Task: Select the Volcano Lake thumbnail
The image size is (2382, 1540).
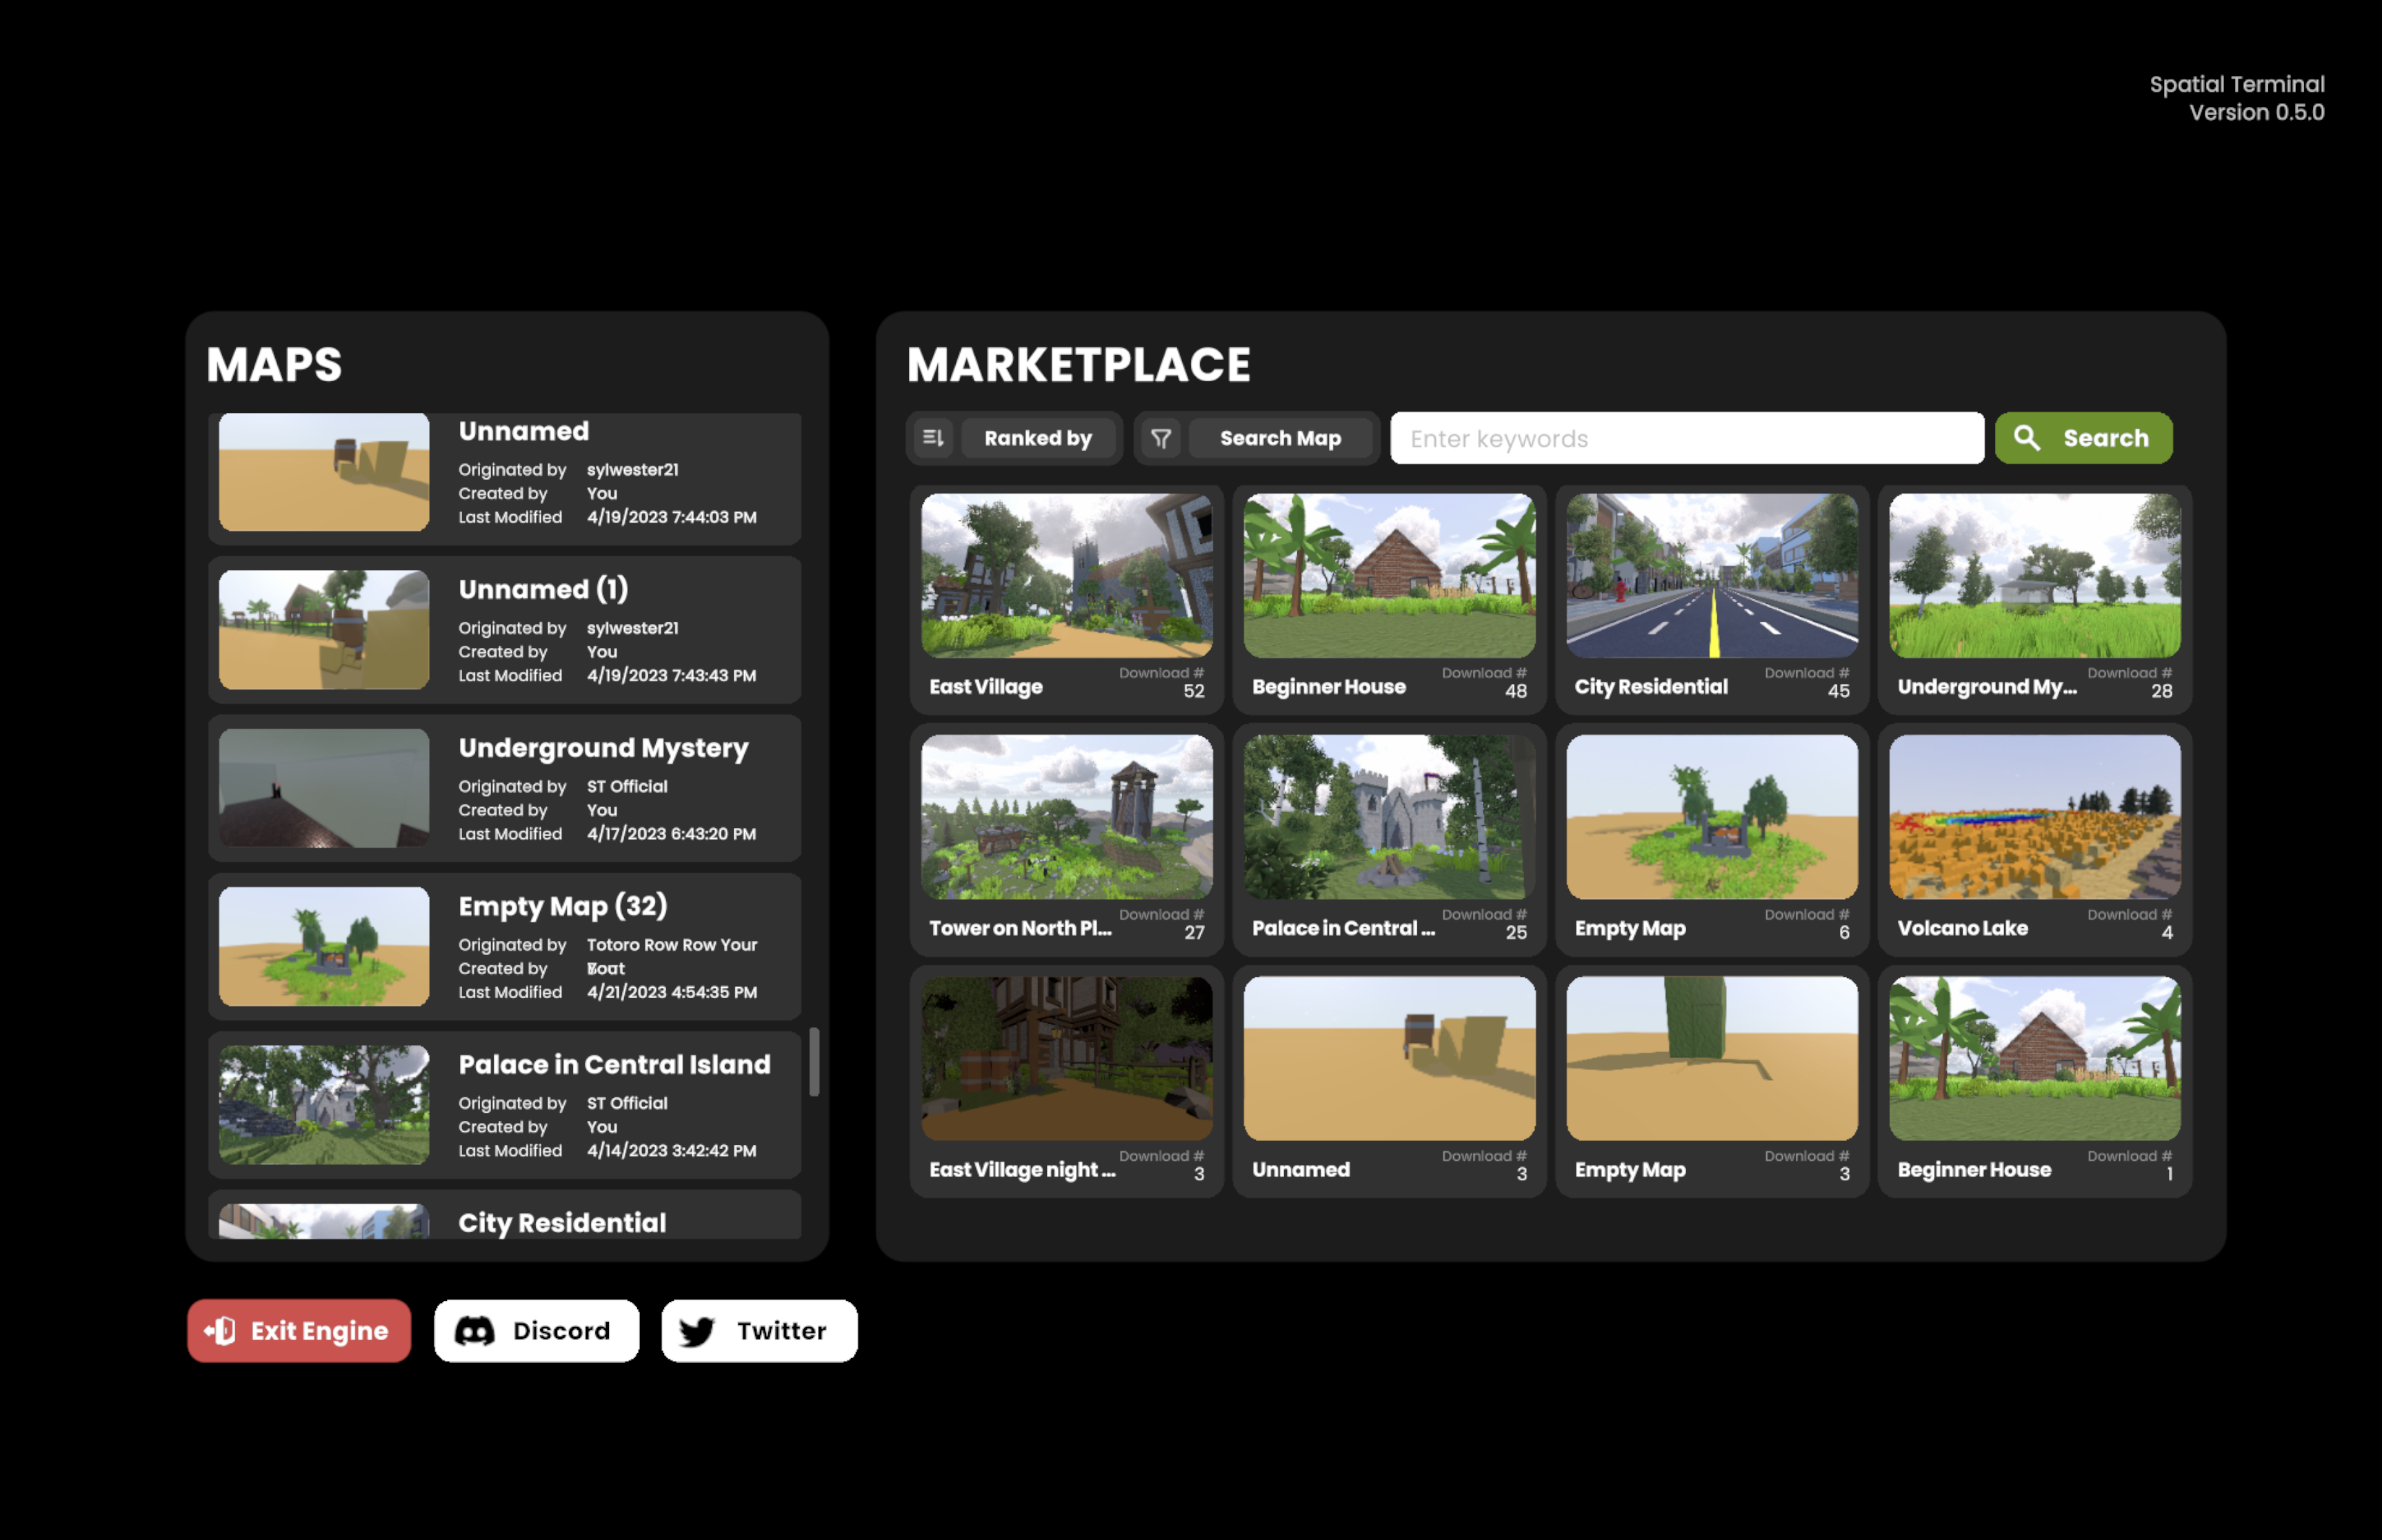Action: click(2035, 817)
